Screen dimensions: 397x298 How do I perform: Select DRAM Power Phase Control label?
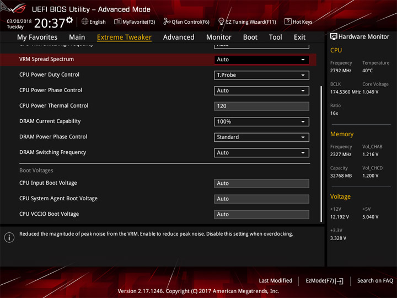(x=53, y=137)
